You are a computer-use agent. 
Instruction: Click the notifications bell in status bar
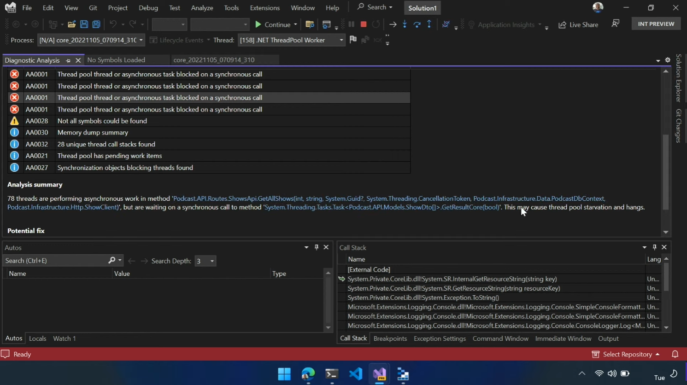675,354
